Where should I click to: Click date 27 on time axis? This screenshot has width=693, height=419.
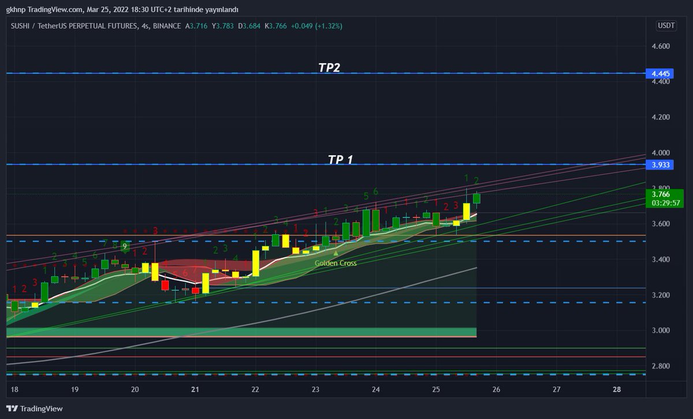click(556, 390)
